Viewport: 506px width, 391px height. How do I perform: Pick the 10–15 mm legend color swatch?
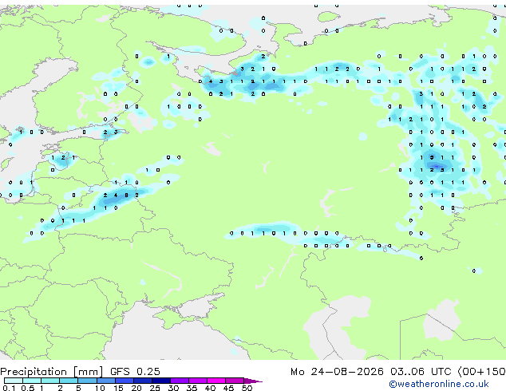106,381
